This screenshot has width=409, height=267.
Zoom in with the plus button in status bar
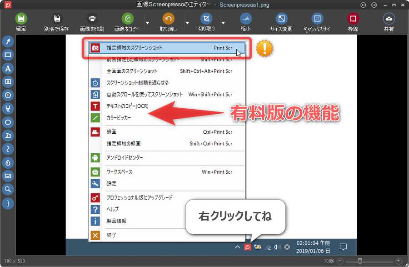point(399,261)
